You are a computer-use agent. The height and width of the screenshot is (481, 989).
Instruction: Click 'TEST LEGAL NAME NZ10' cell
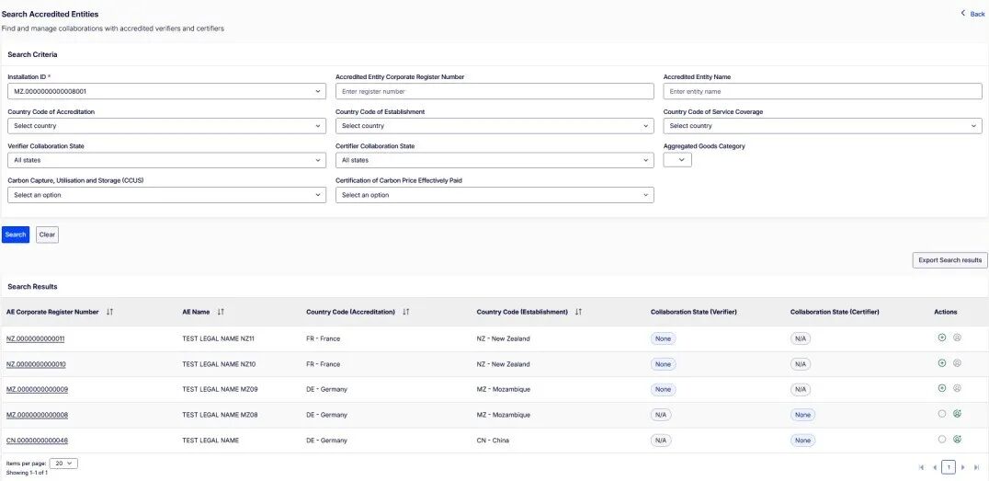219,364
